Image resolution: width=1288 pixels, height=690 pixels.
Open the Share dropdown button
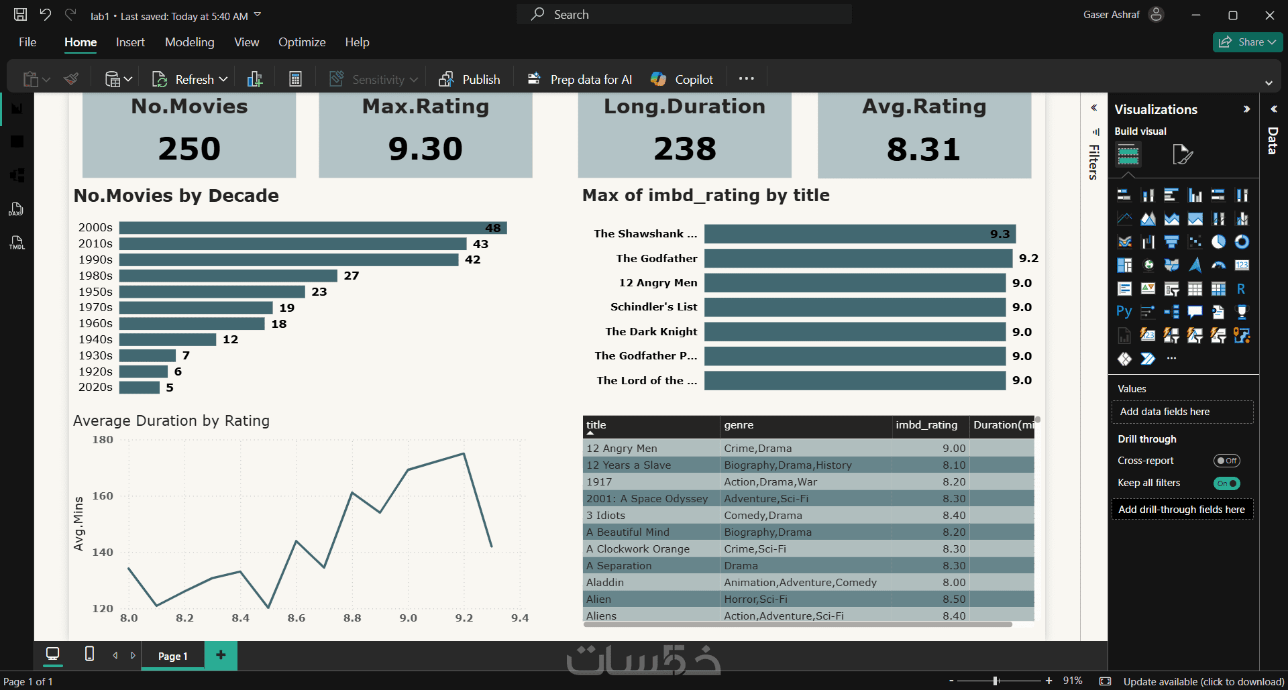click(1248, 42)
